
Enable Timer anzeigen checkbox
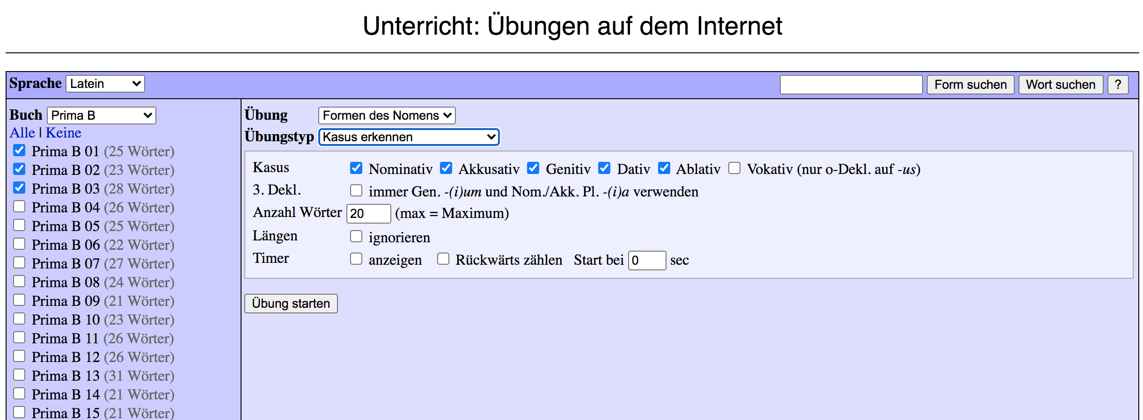pyautogui.click(x=356, y=259)
